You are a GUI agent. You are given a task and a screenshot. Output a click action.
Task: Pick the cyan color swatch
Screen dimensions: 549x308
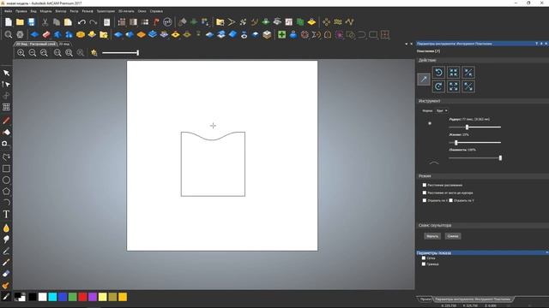point(52,297)
